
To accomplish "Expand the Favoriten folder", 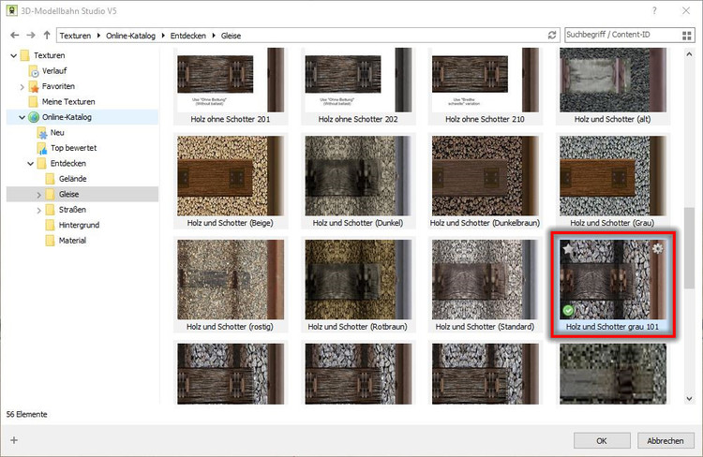I will point(22,86).
